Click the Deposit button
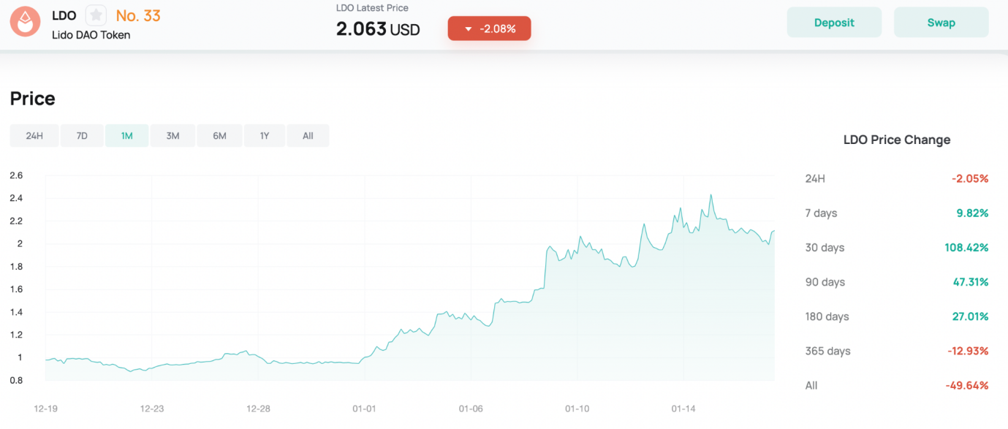The height and width of the screenshot is (429, 1008). [834, 23]
